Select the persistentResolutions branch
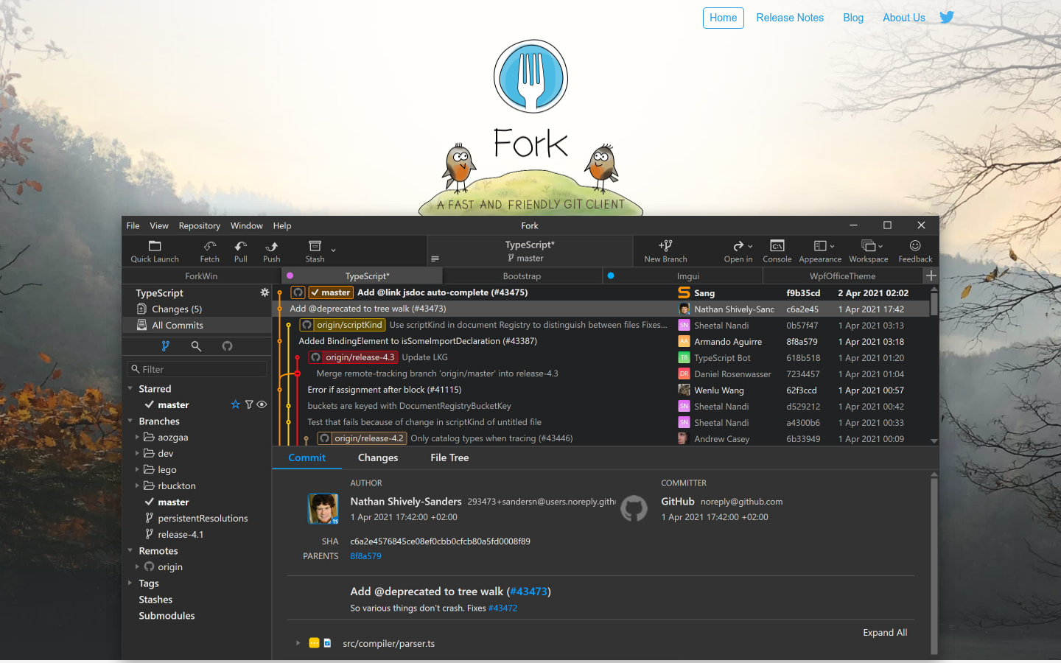Screen dimensions: 1061x663 (203, 518)
